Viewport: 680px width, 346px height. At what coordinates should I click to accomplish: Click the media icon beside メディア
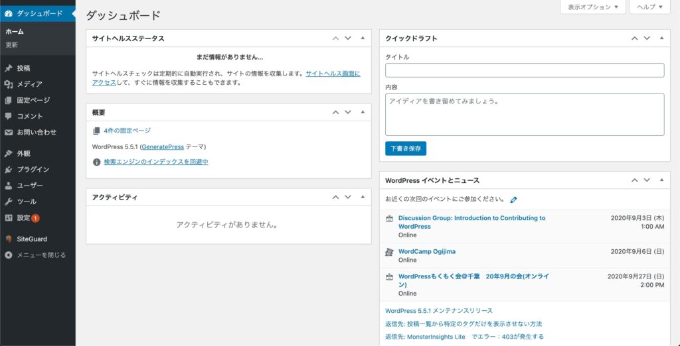pyautogui.click(x=8, y=84)
